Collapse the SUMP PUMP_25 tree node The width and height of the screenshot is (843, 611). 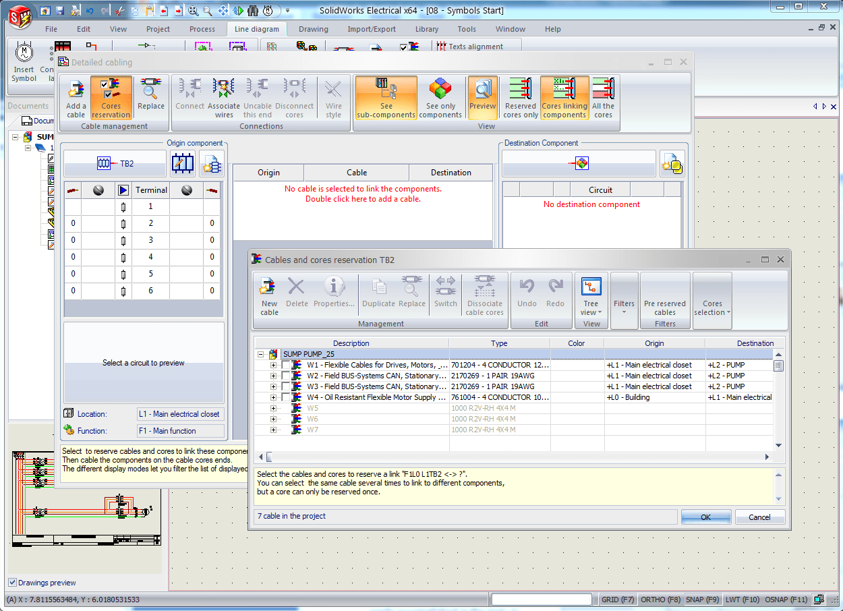click(261, 354)
